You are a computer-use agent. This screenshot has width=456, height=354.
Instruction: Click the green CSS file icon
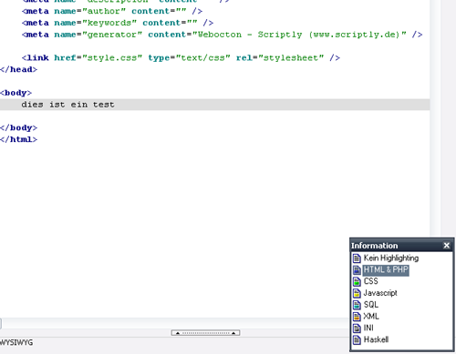pyautogui.click(x=357, y=281)
